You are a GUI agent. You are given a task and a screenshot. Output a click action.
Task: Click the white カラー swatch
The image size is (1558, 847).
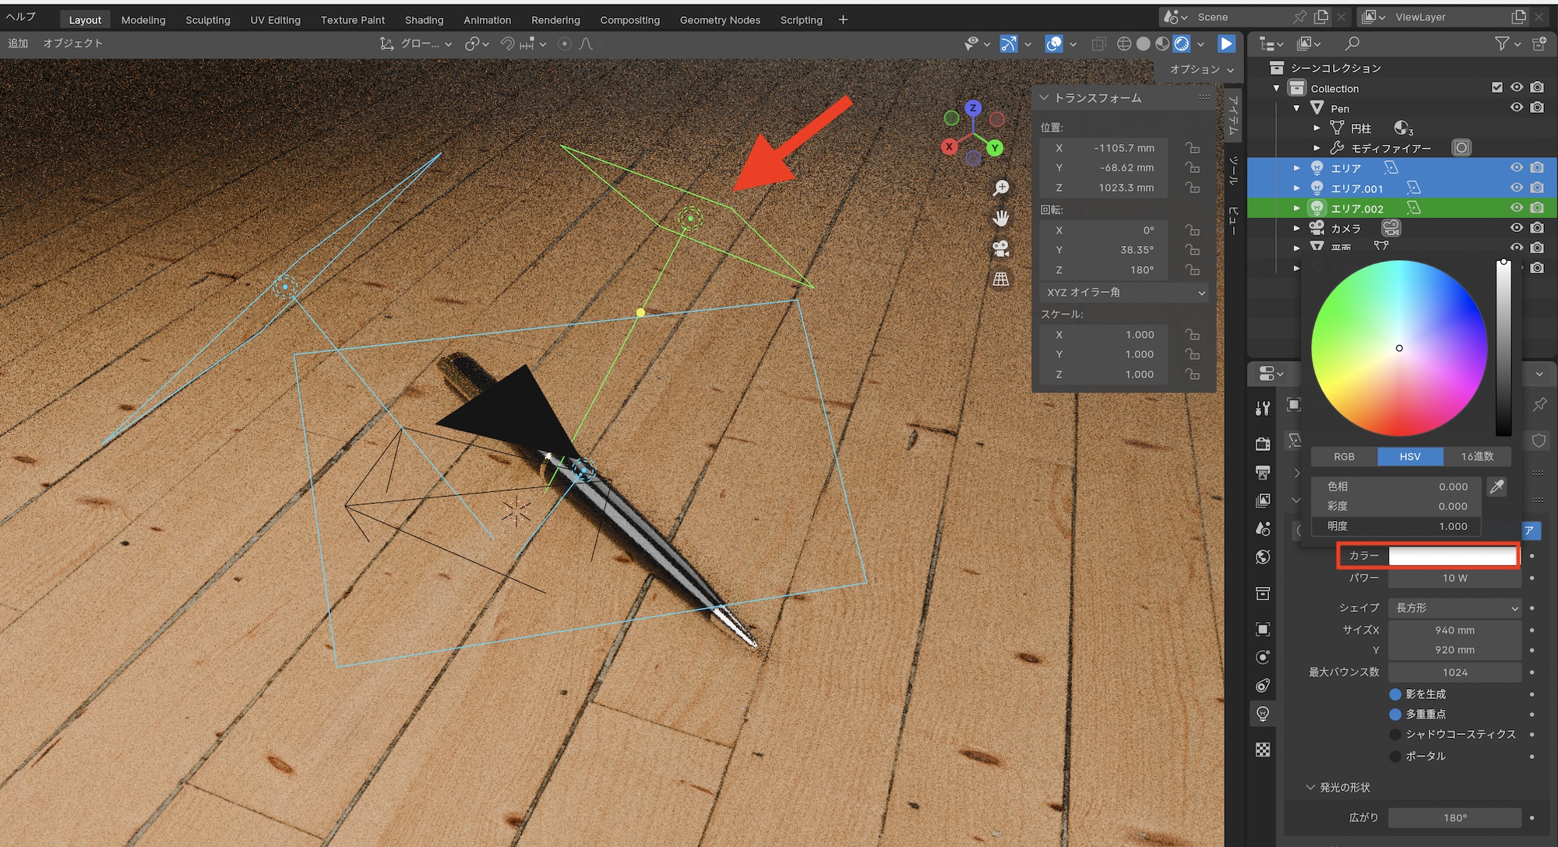click(1452, 556)
